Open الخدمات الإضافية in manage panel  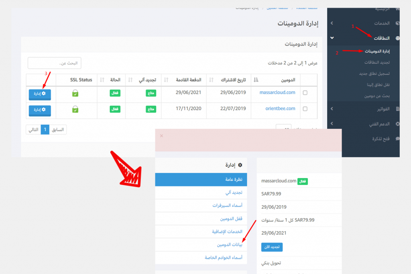click(201, 231)
